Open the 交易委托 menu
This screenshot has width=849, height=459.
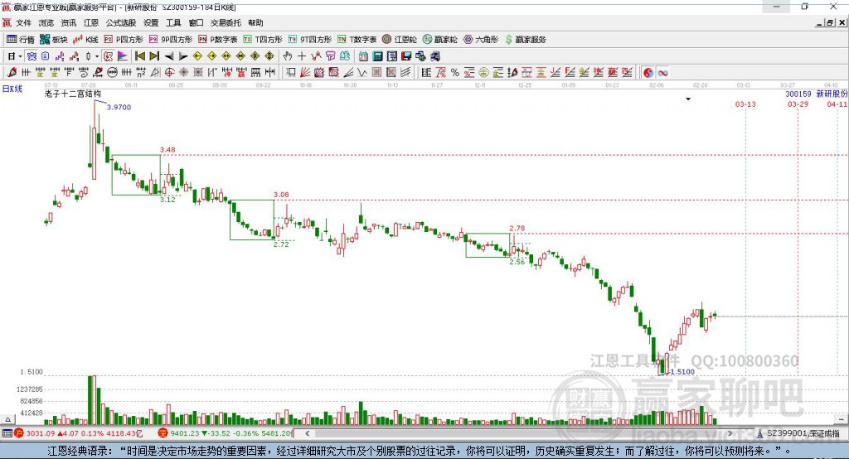click(x=226, y=22)
